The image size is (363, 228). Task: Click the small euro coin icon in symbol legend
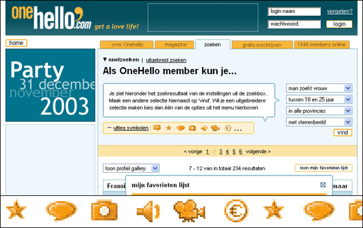228,128
